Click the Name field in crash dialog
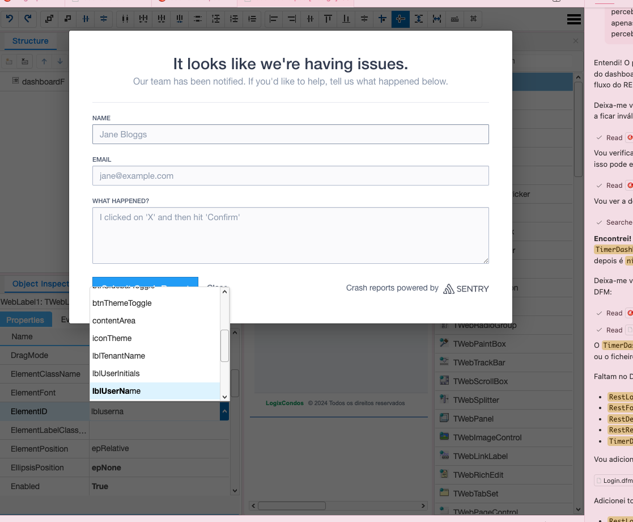Screen dimensions: 633x522 [290, 134]
